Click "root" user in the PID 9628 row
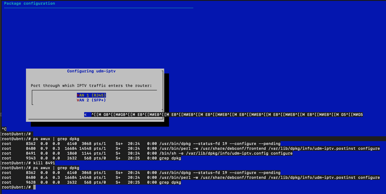This screenshot has height=194, width=386. pos(6,182)
